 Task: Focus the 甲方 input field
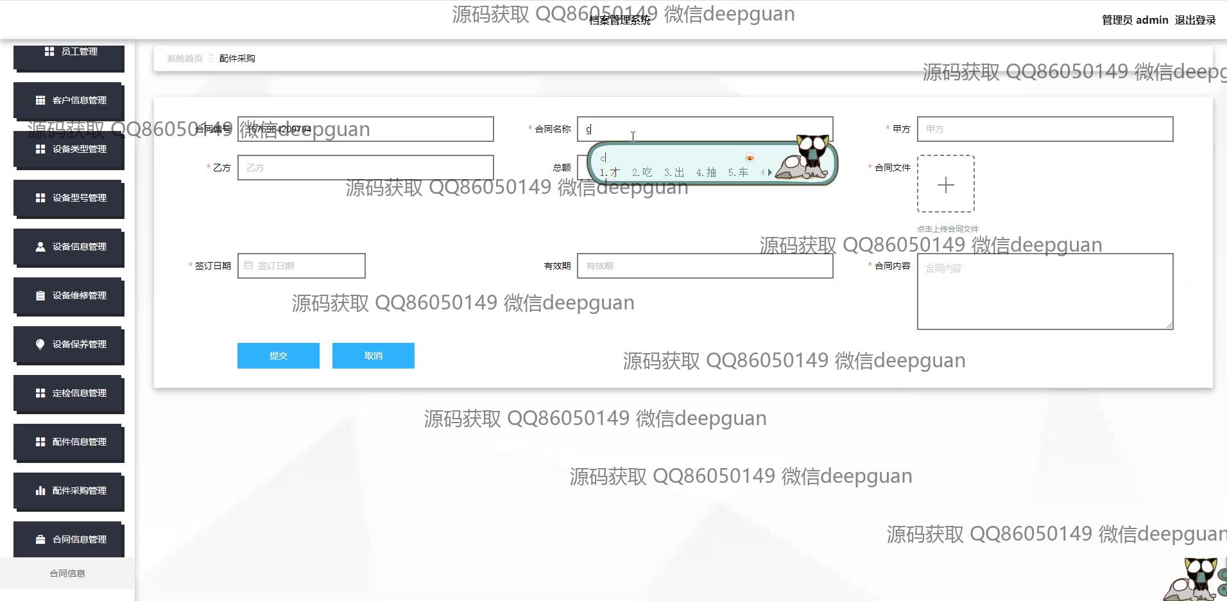click(1045, 129)
